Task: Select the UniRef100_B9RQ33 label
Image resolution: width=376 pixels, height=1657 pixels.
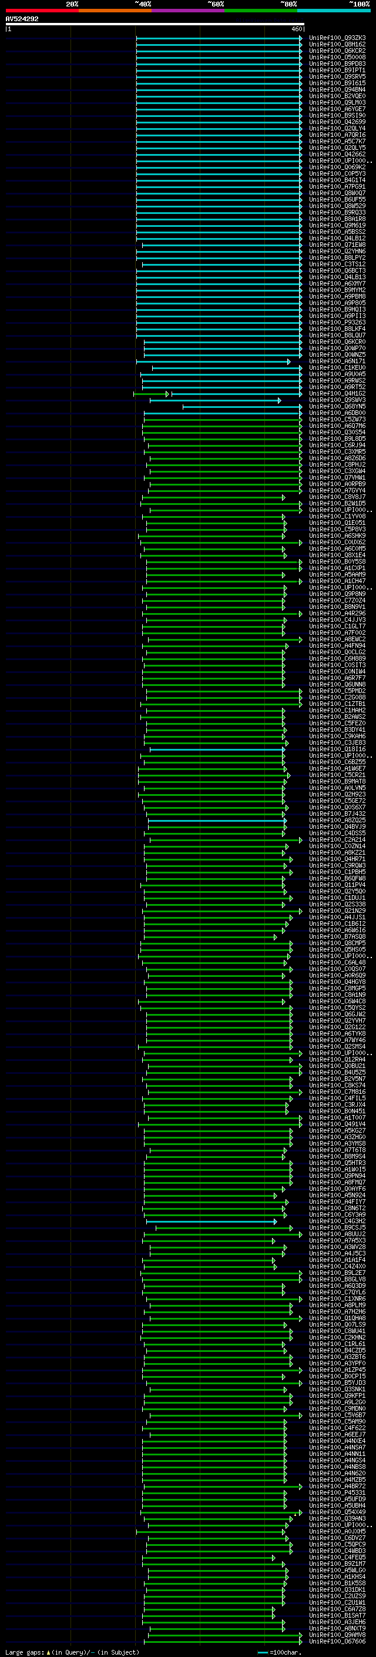Action: coord(337,213)
